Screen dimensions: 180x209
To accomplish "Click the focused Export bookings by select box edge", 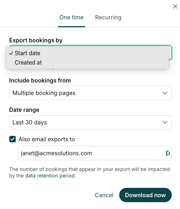I will tap(171, 52).
